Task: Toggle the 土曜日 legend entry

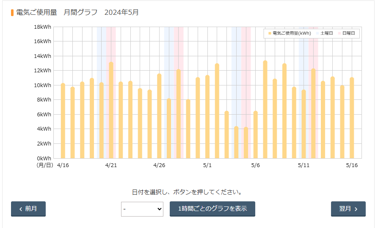Action: [326, 33]
